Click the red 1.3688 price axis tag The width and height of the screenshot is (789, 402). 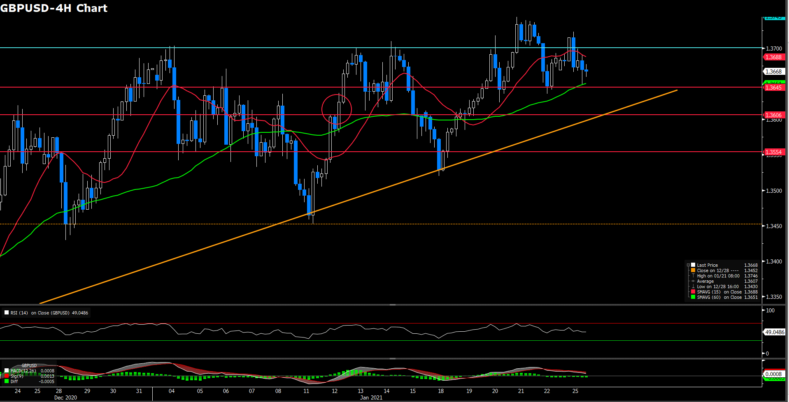(x=773, y=57)
